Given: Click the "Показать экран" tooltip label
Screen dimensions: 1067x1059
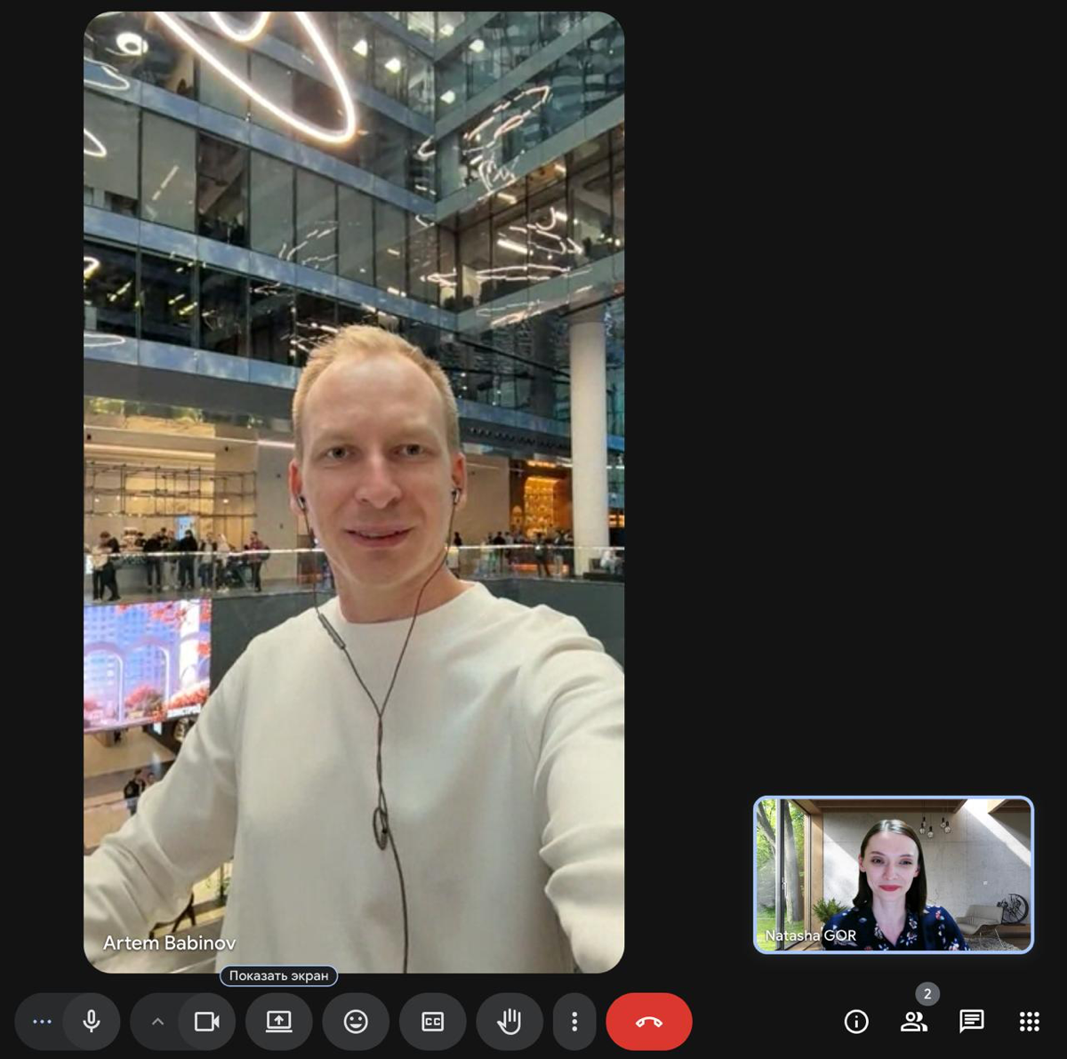Looking at the screenshot, I should coord(278,975).
